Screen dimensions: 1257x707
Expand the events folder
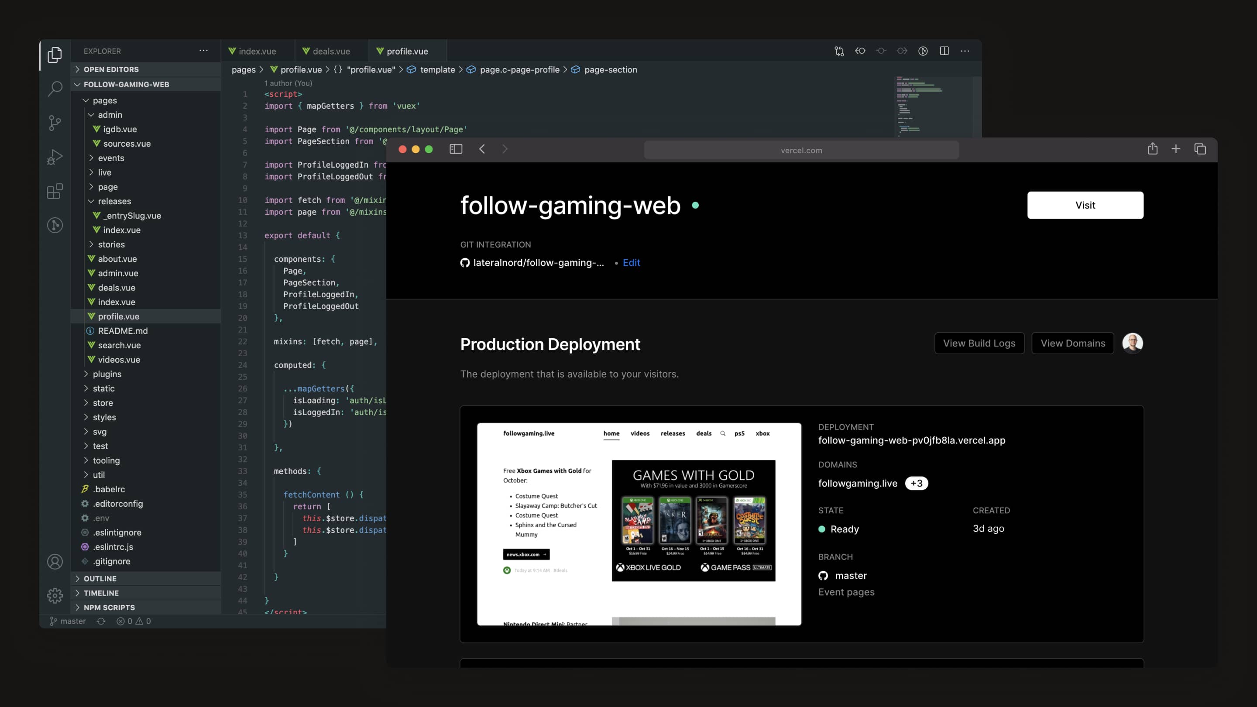click(x=146, y=158)
